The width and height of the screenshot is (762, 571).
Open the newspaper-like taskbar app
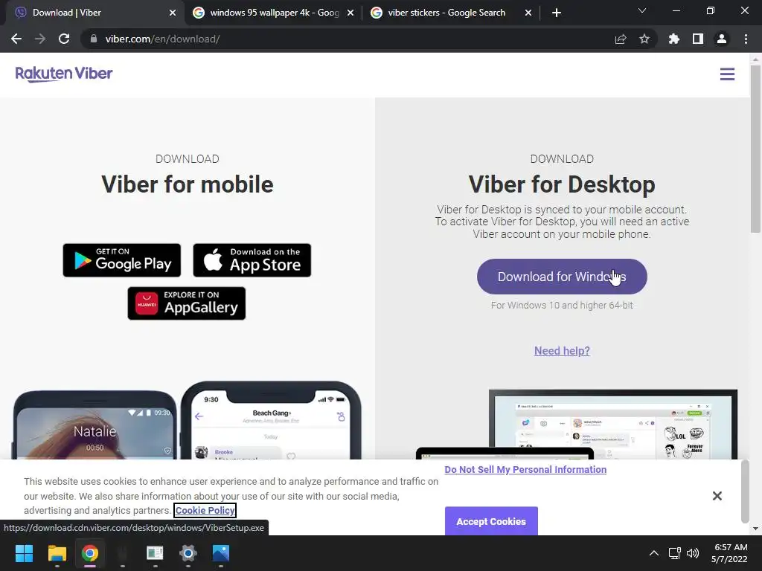[x=155, y=553]
